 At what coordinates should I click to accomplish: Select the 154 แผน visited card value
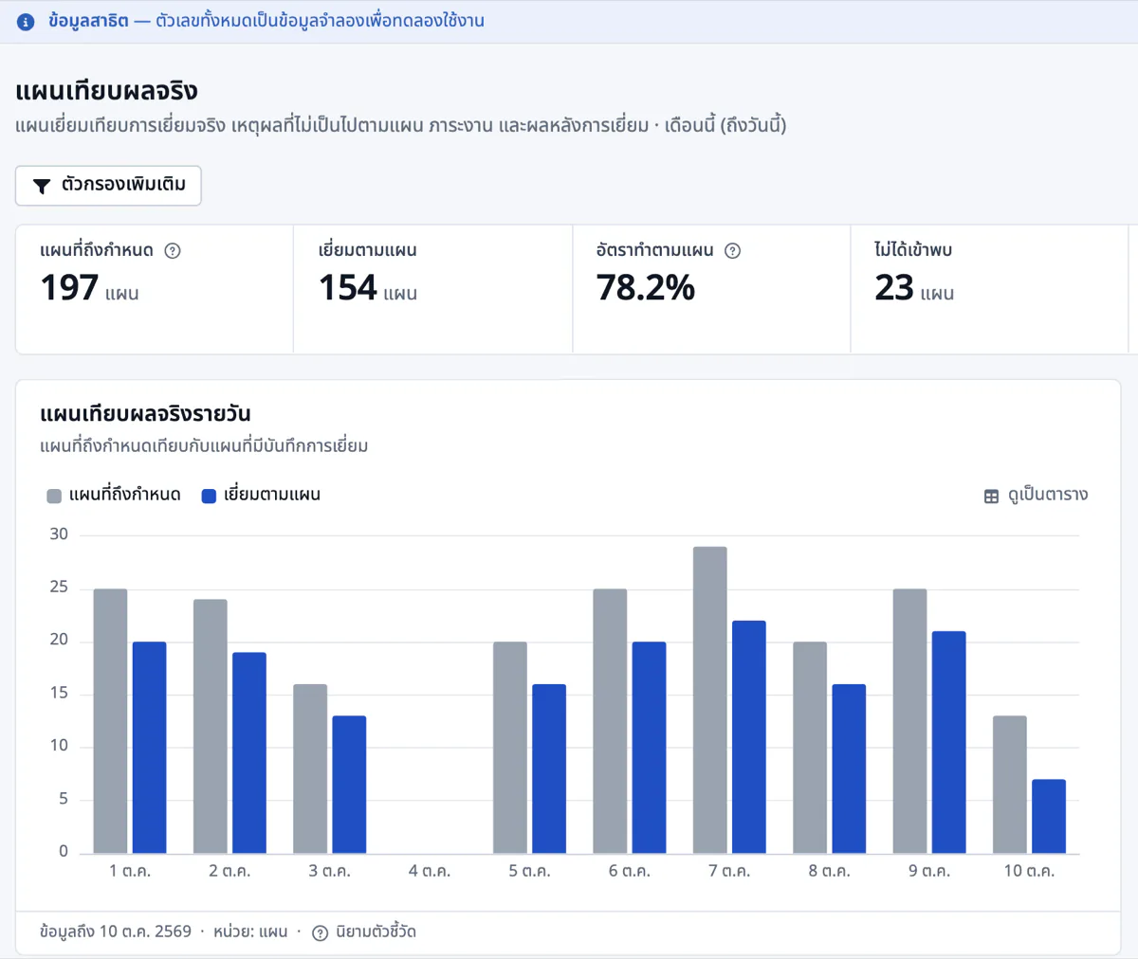[368, 288]
